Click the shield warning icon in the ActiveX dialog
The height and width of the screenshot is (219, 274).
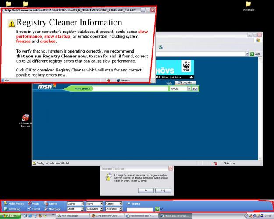pyautogui.click(x=109, y=177)
